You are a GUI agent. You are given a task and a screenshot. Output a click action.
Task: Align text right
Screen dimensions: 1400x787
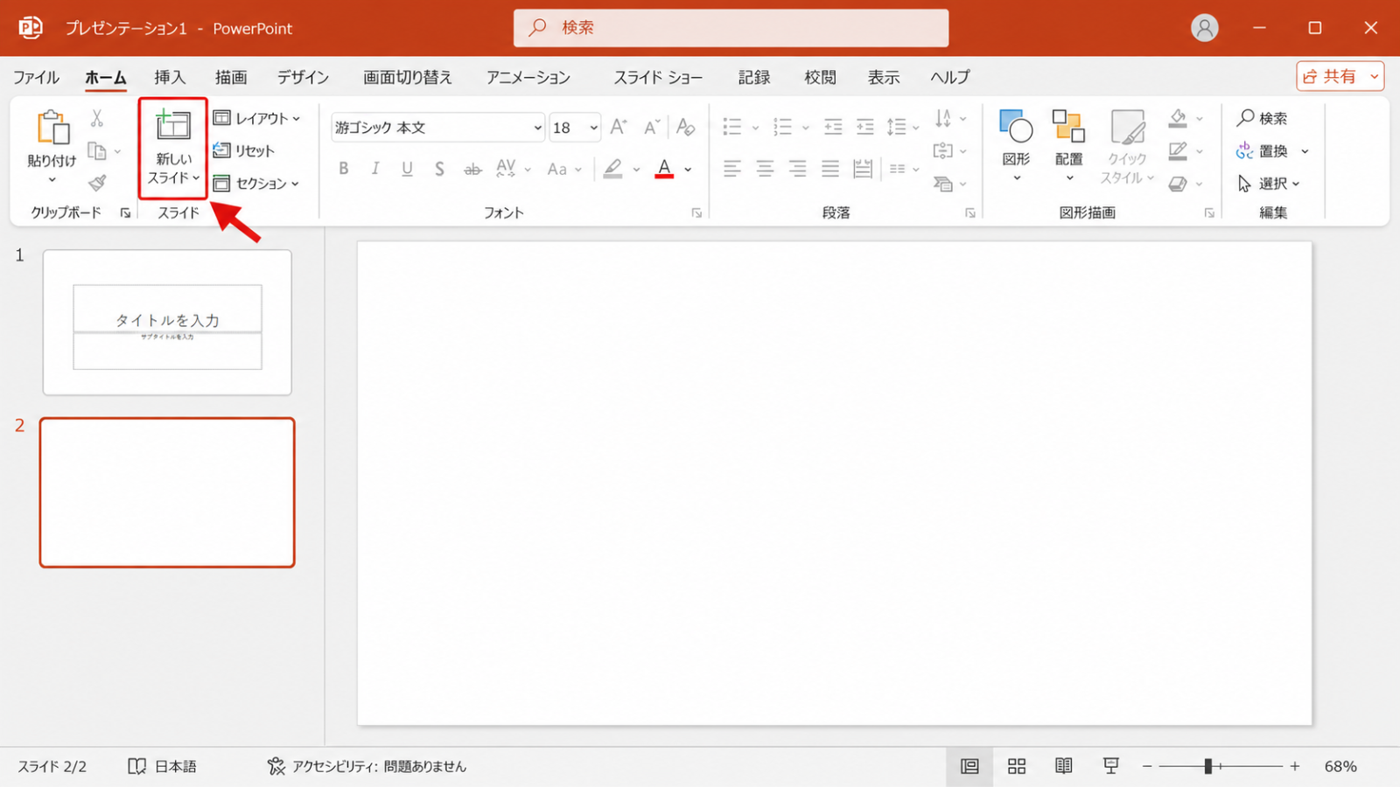[797, 169]
